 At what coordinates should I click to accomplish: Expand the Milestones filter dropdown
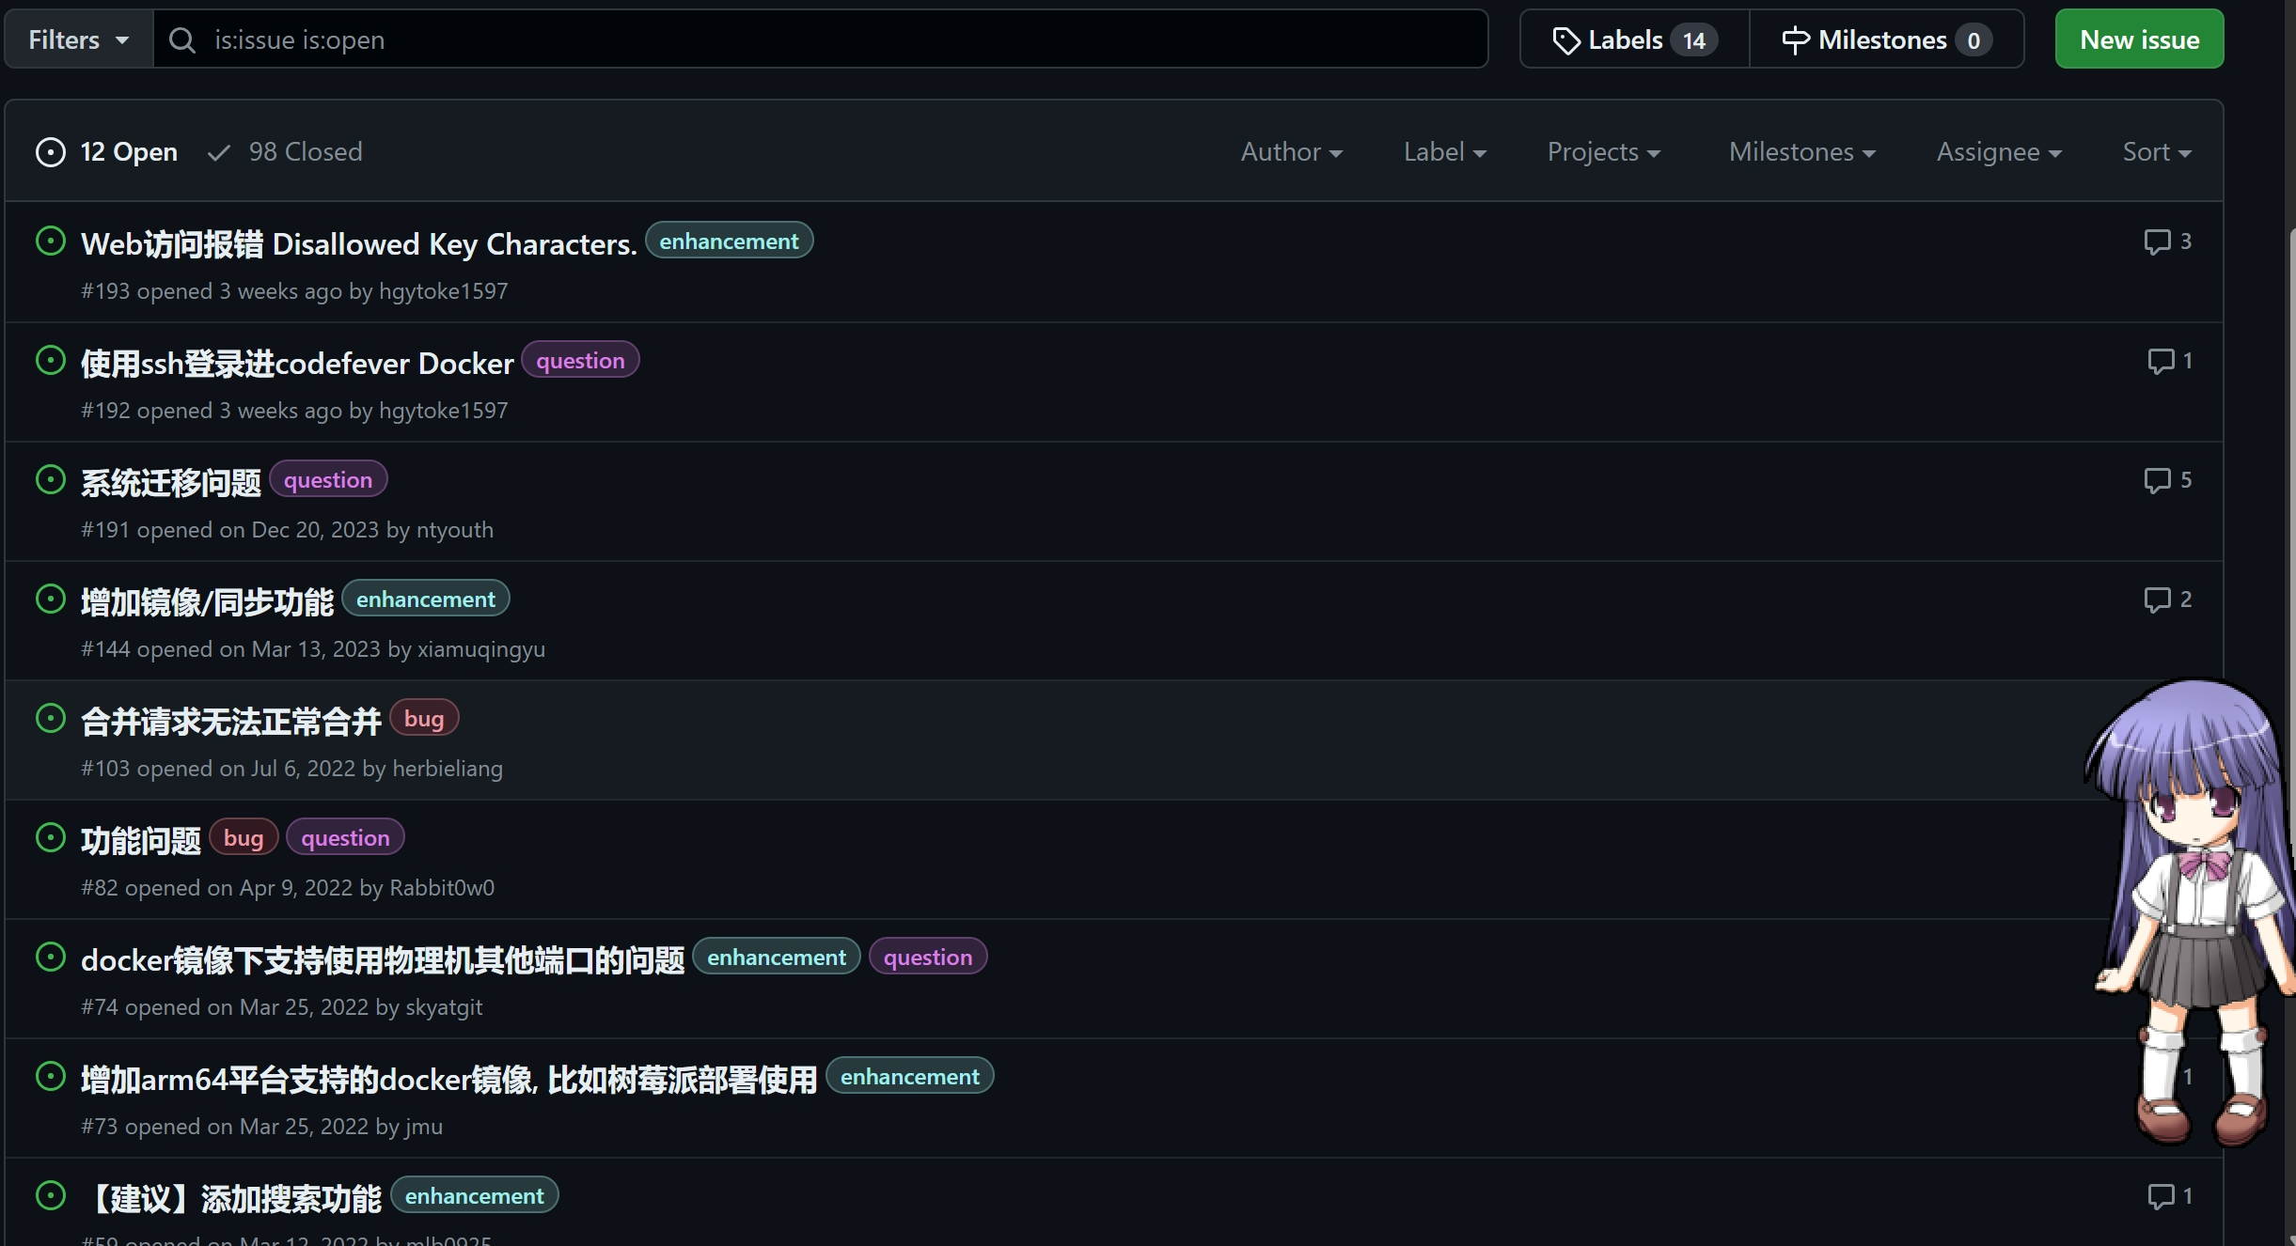[1802, 151]
